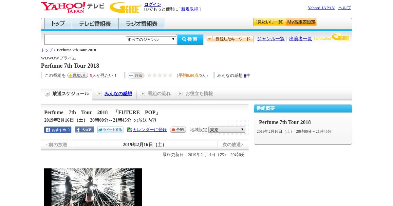Switch to the トップ navigation tab
Image resolution: width=393 pixels, height=206 pixels.
(x=58, y=24)
